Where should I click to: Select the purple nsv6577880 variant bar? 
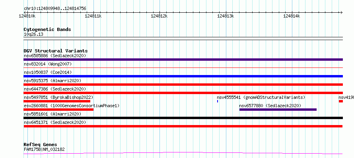pos(278,110)
